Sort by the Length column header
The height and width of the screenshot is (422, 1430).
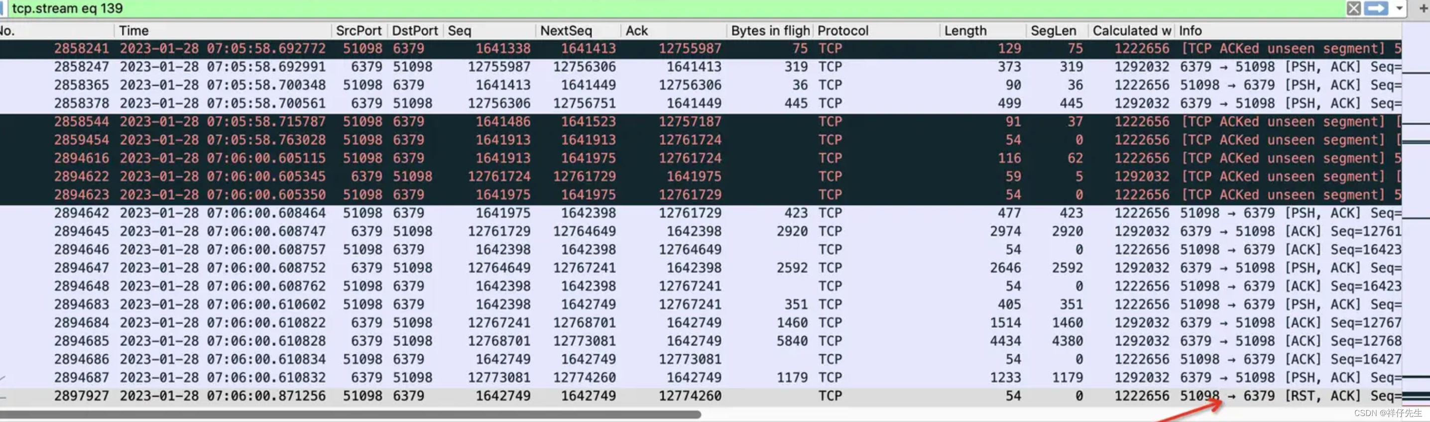click(982, 30)
